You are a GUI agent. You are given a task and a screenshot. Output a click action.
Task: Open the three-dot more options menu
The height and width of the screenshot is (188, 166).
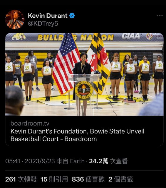(x=160, y=16)
